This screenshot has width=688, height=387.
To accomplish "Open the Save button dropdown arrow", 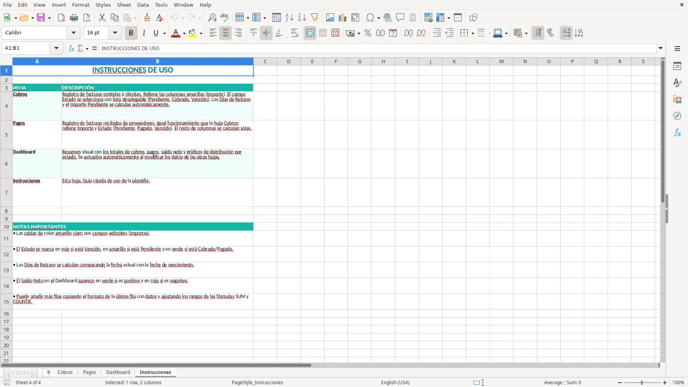I will (49, 18).
